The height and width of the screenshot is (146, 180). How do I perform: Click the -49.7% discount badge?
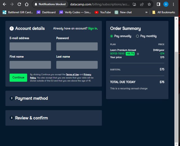coord(130,54)
